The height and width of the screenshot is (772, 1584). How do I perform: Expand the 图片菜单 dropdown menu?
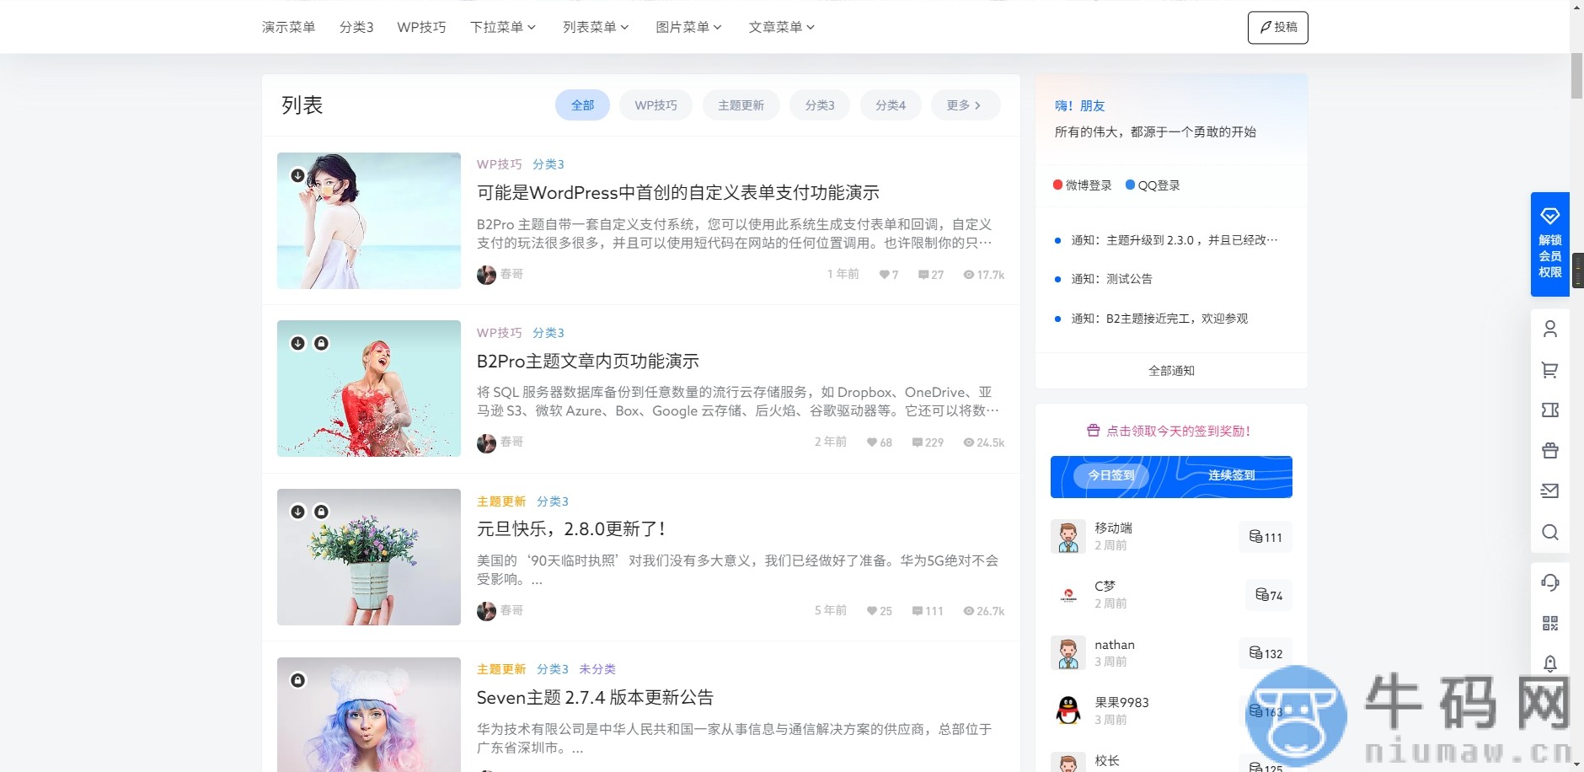pos(688,27)
